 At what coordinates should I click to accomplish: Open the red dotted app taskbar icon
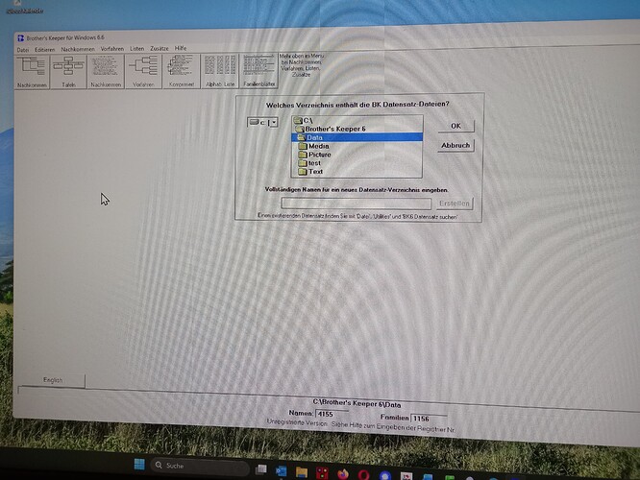click(x=323, y=473)
